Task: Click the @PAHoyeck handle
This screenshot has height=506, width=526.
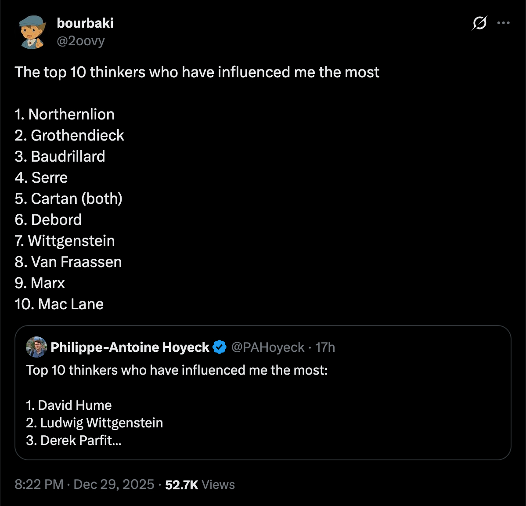Action: coord(268,347)
